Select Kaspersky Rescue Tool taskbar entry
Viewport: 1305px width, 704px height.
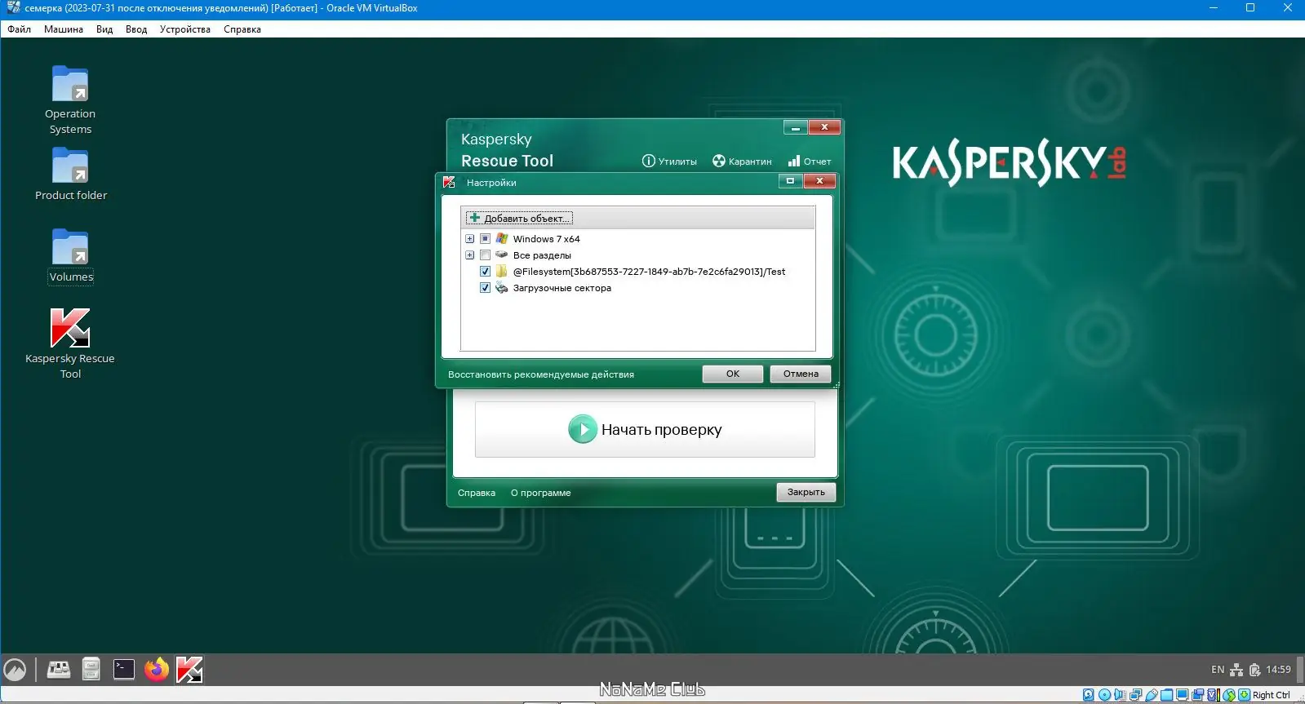click(x=189, y=670)
